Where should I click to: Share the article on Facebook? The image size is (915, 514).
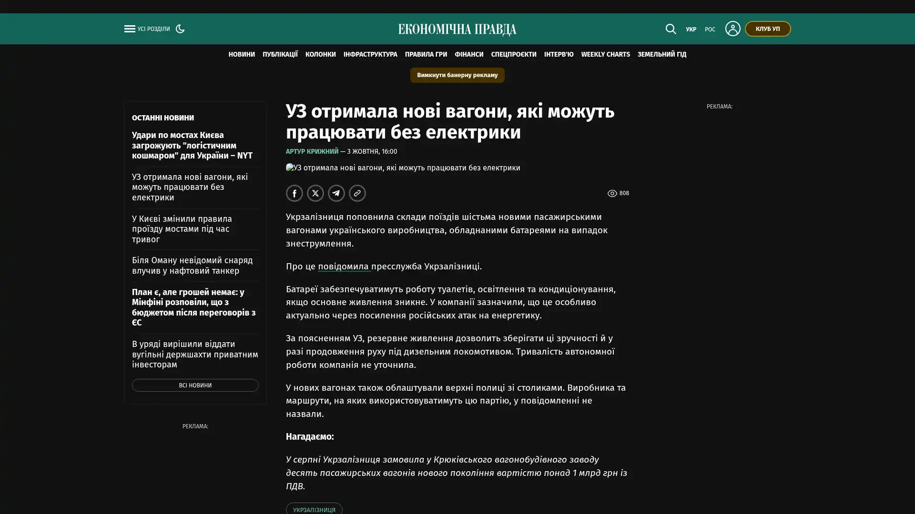(x=295, y=193)
